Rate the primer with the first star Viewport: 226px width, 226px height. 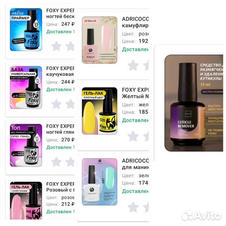coord(56,46)
